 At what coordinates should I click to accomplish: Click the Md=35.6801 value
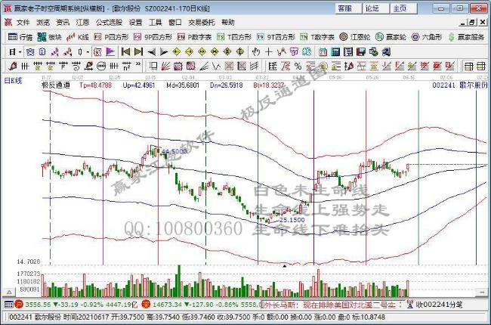[x=183, y=85]
